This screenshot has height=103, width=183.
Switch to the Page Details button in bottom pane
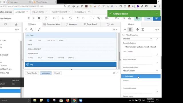[32, 73]
